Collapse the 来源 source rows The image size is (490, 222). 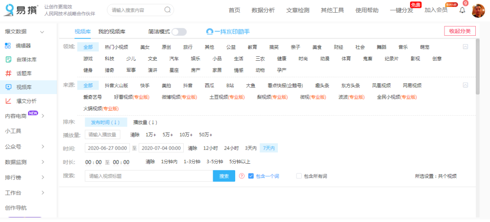465,85
